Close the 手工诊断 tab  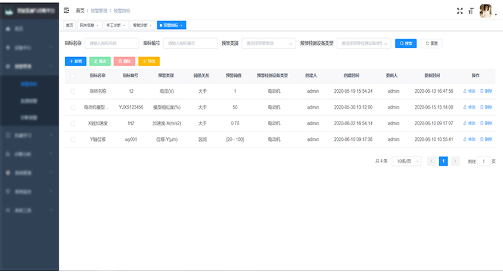point(124,25)
